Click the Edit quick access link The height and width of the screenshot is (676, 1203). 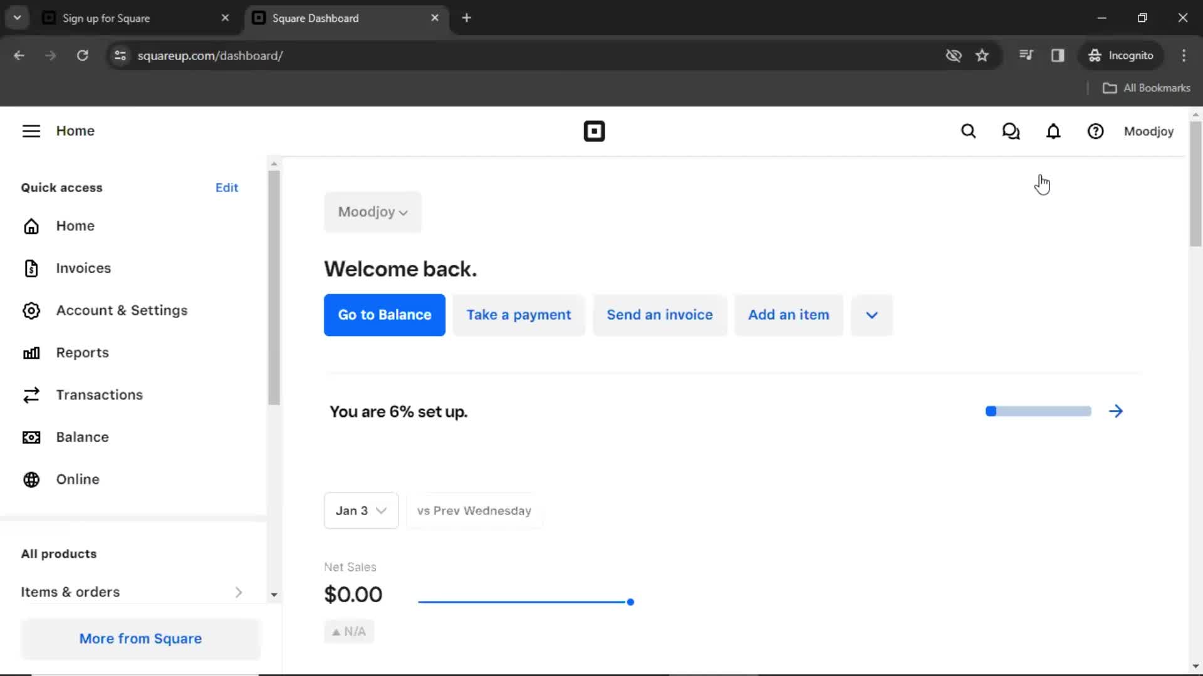coord(227,187)
